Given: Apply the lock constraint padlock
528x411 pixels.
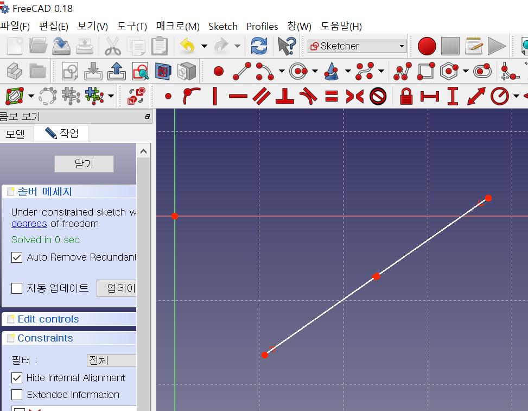Looking at the screenshot, I should click(x=406, y=96).
